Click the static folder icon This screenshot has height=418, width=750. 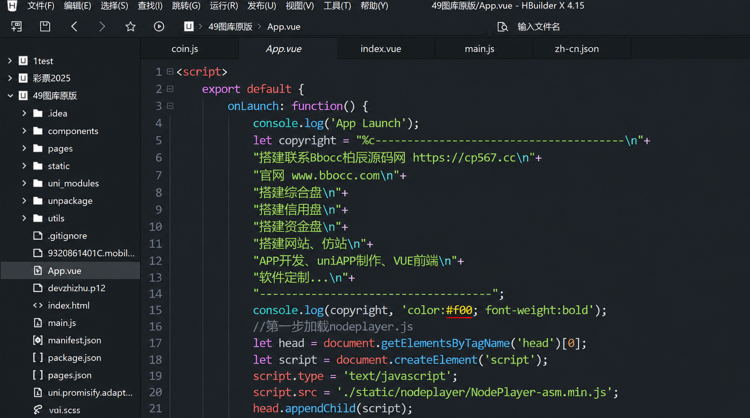[38, 166]
